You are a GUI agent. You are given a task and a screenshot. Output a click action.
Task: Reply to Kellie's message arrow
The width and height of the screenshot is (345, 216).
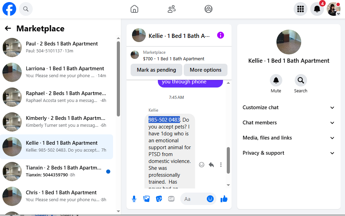tap(211, 165)
